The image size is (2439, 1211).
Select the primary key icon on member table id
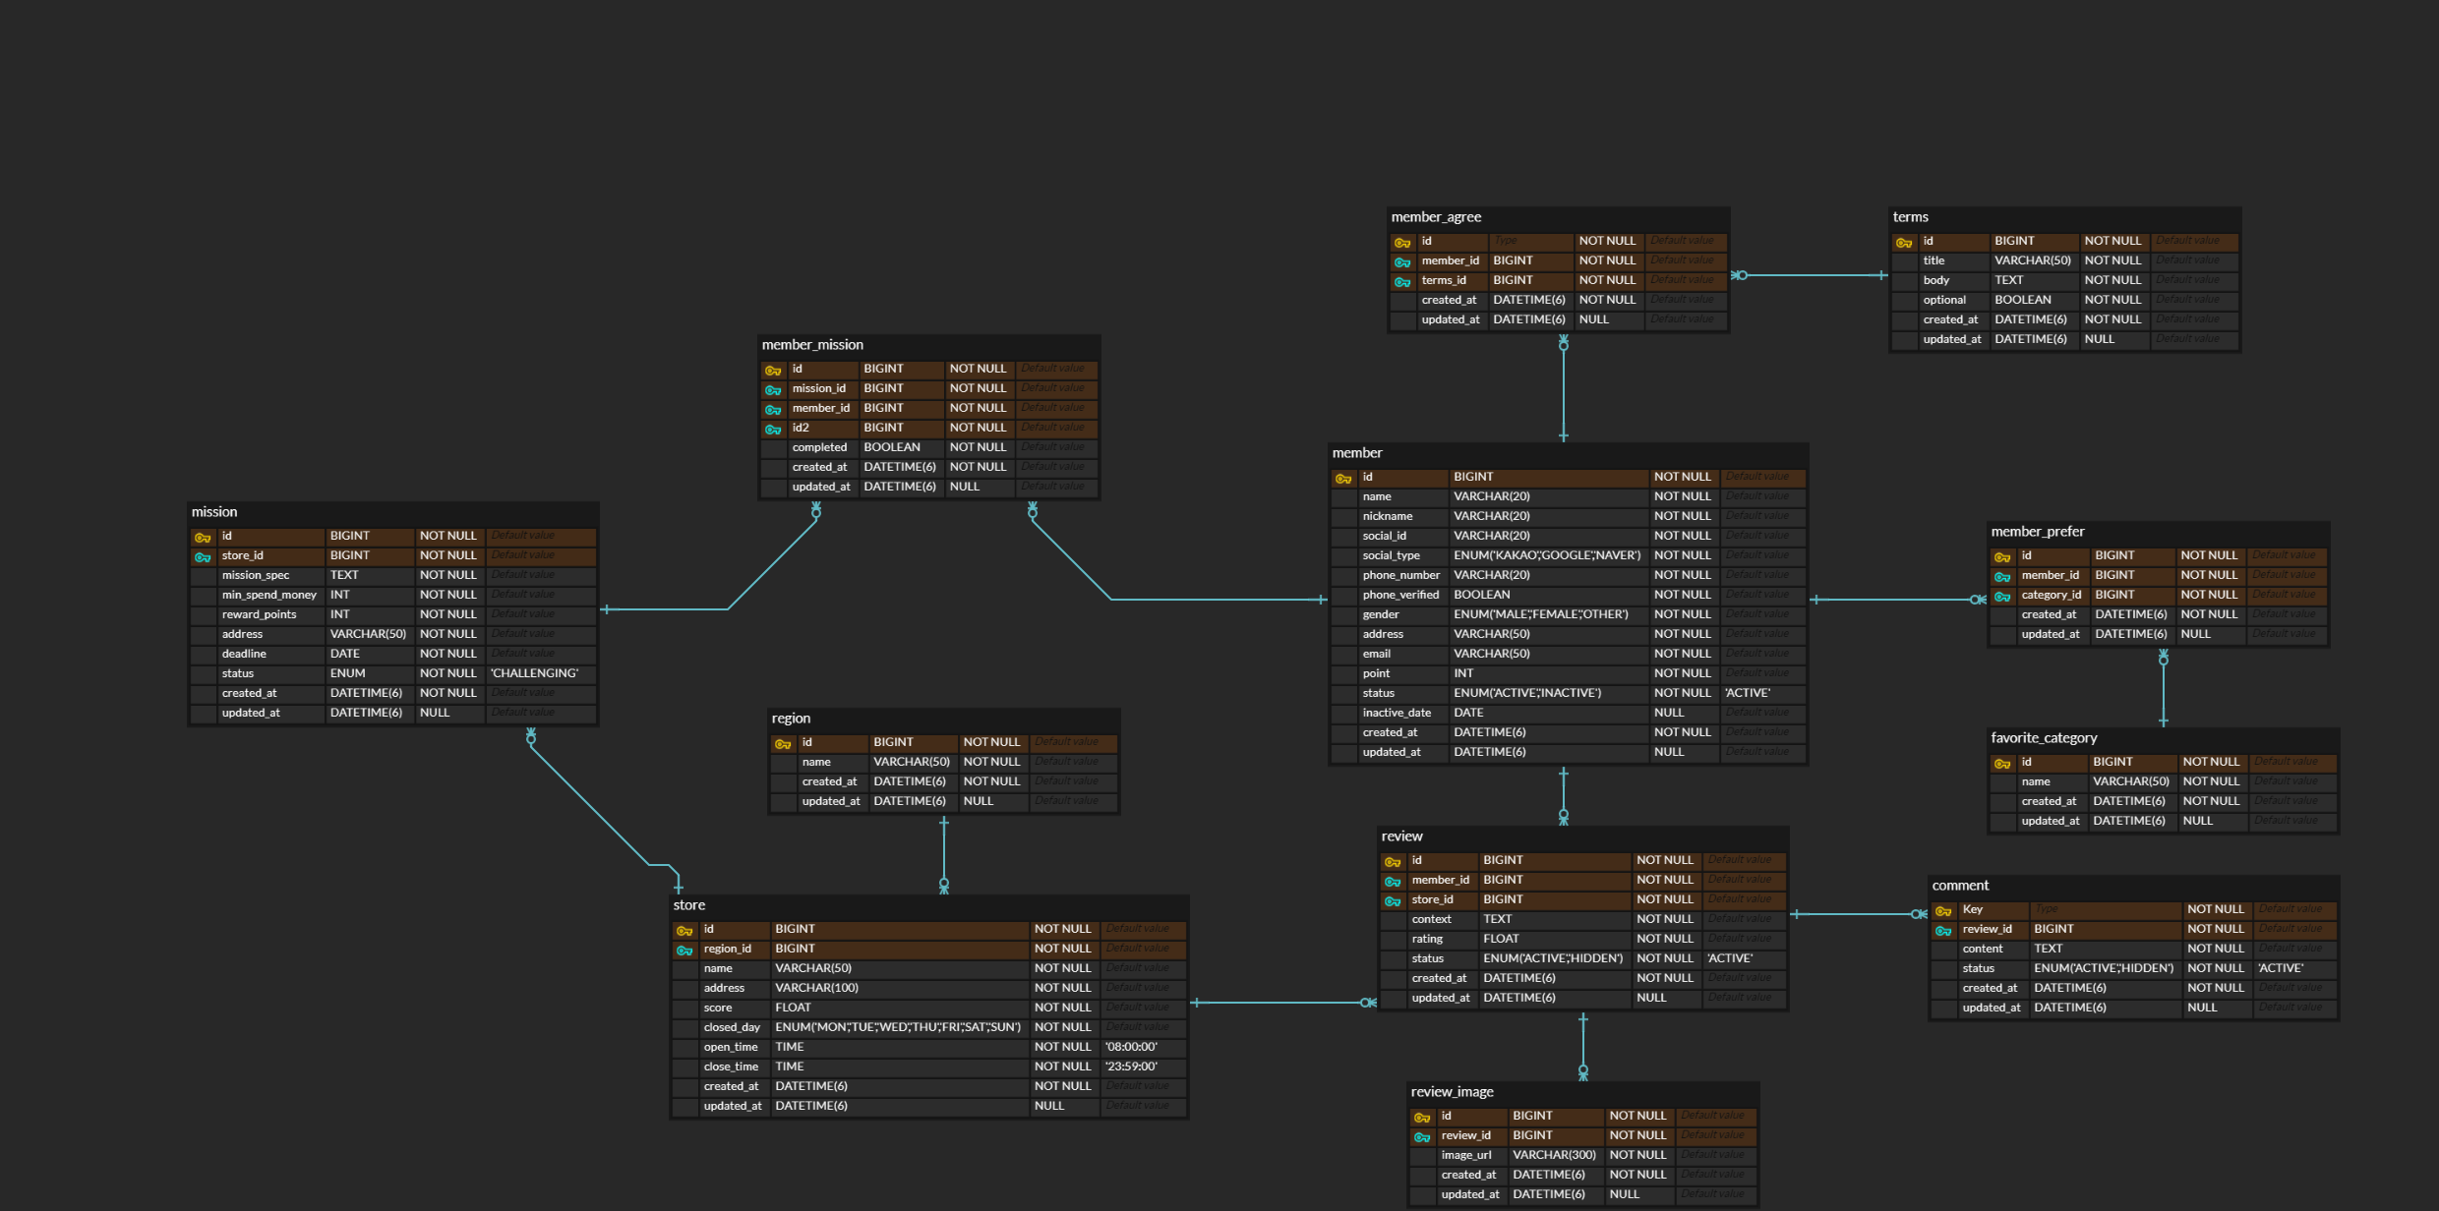pos(1344,478)
